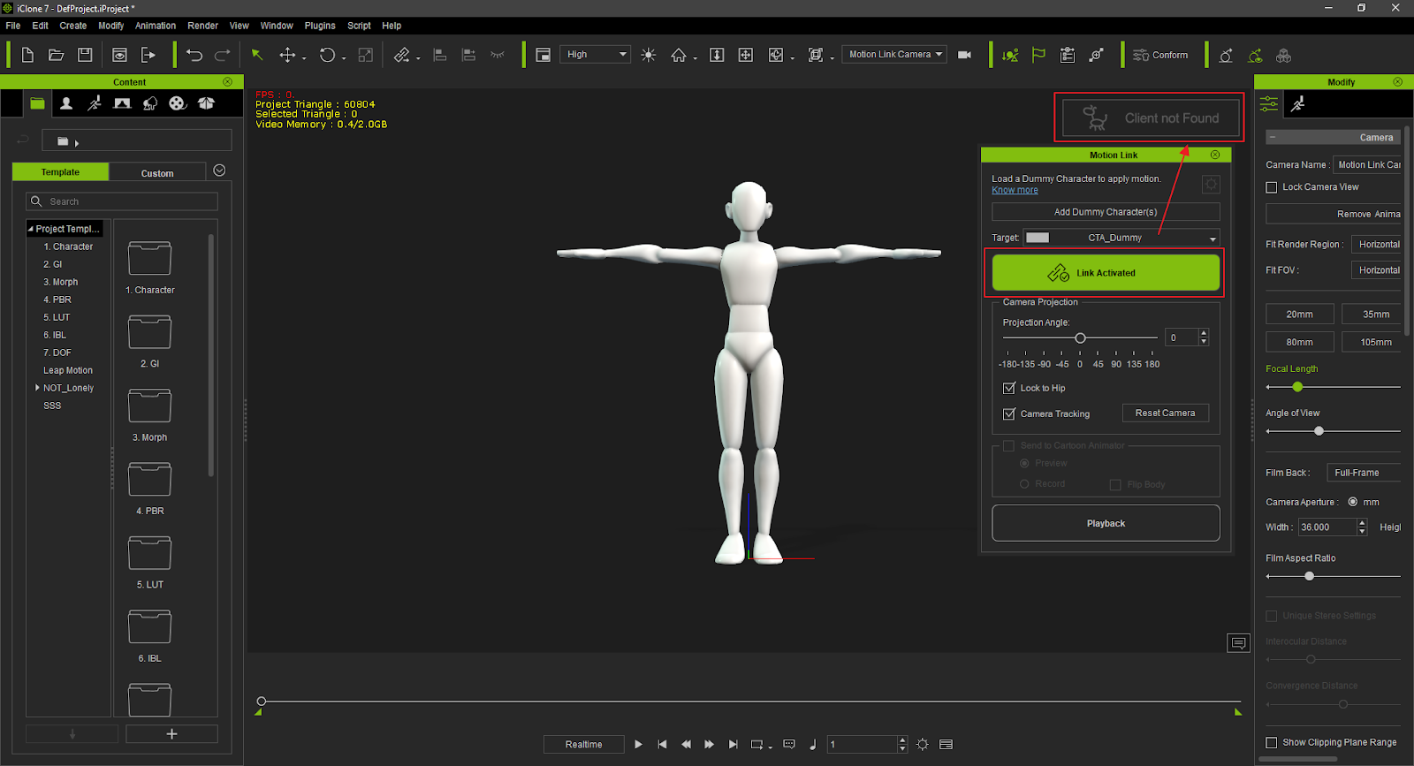Click the Redo arrow icon

click(223, 55)
